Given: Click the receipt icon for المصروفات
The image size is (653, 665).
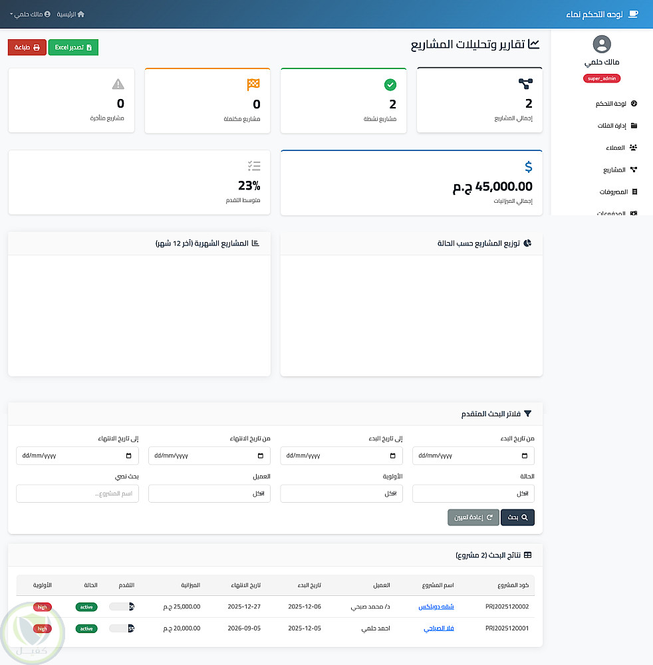Looking at the screenshot, I should (x=635, y=192).
